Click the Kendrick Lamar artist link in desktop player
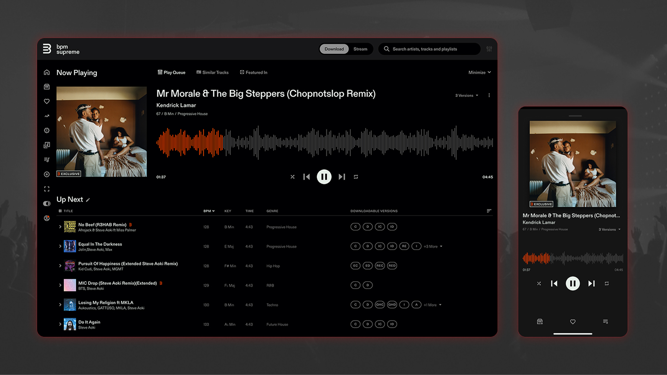 (176, 105)
